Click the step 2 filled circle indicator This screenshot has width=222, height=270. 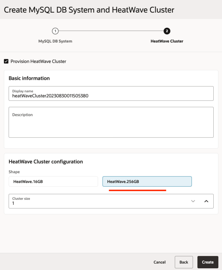[167, 31]
